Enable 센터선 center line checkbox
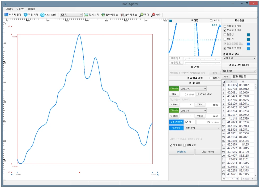This screenshot has height=188, width=260. [x=225, y=39]
